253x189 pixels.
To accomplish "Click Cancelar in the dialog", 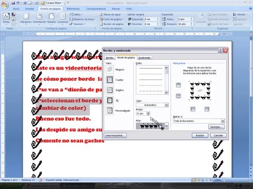I will 218,135.
